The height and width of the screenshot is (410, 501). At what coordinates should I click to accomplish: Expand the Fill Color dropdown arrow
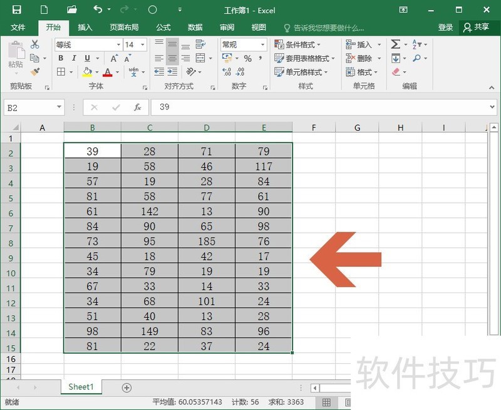click(96, 71)
